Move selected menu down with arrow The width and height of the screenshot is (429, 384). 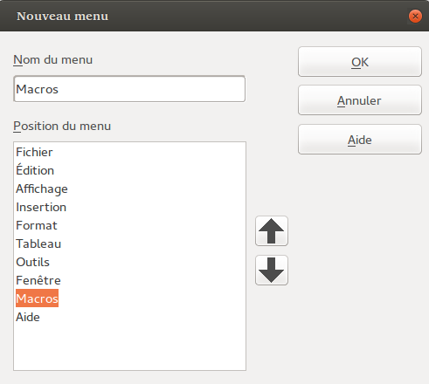tap(272, 270)
